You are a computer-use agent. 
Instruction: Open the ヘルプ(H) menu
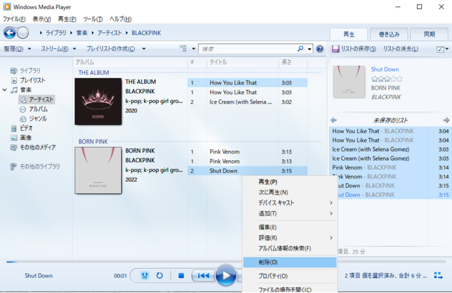(x=120, y=19)
